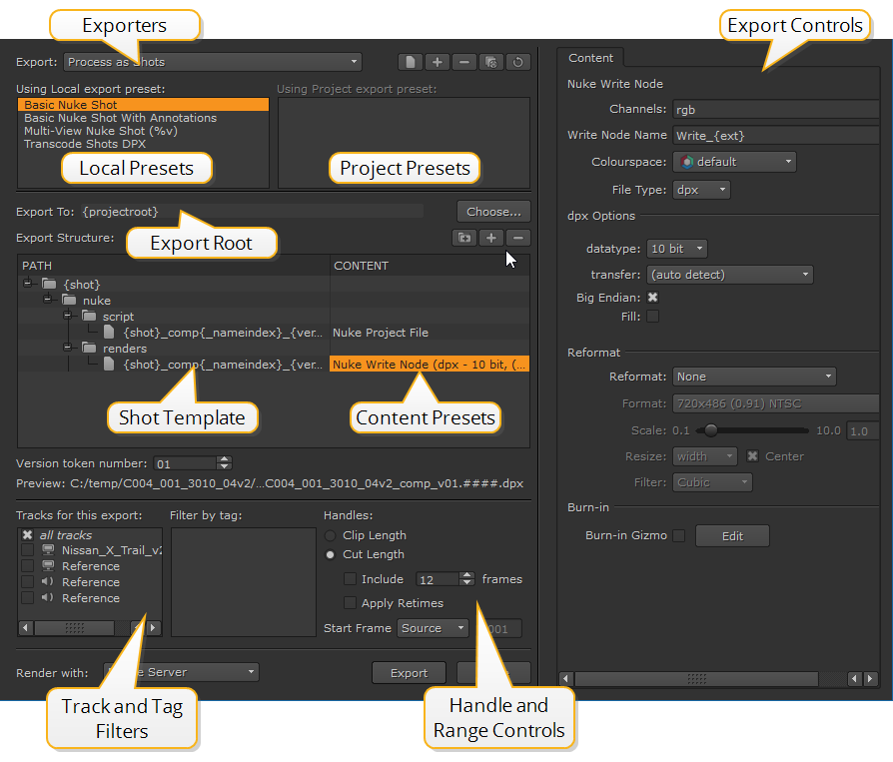
Task: Click the duplicate preset icon
Action: pos(490,62)
